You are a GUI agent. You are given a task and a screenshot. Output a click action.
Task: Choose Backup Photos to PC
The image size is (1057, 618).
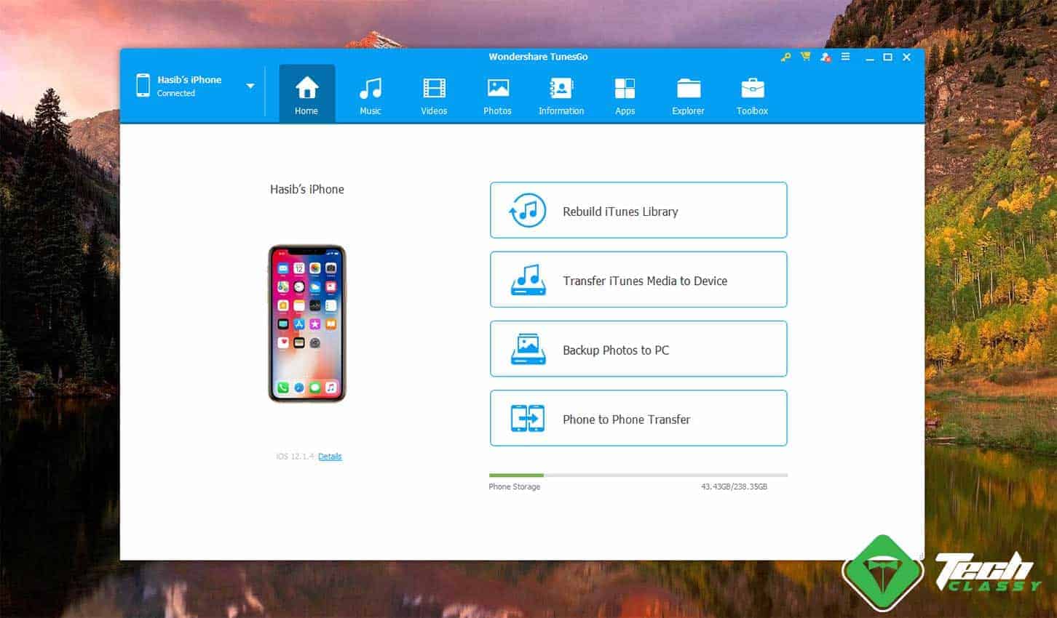(638, 349)
